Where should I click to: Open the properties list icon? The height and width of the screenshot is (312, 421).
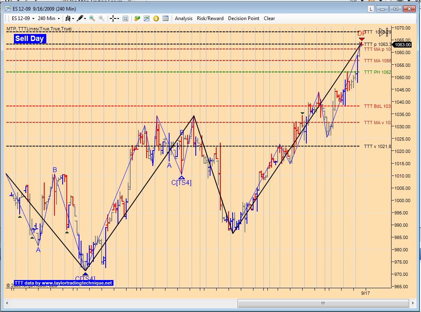coord(165,18)
